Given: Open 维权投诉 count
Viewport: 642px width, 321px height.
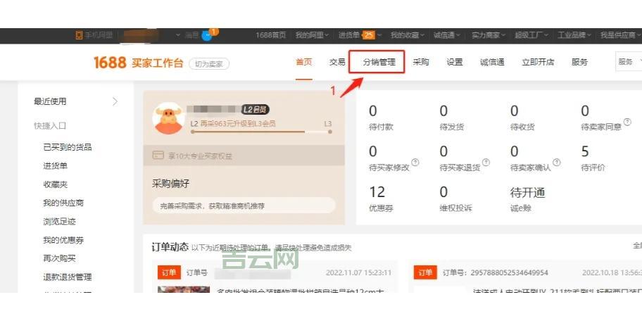Looking at the screenshot, I should coord(455,199).
